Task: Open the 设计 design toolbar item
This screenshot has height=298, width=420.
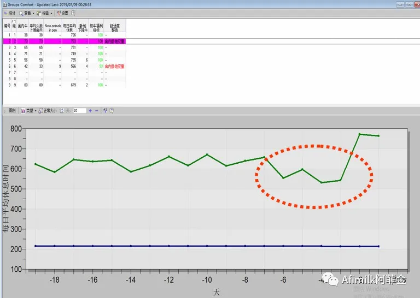Action: pos(10,13)
